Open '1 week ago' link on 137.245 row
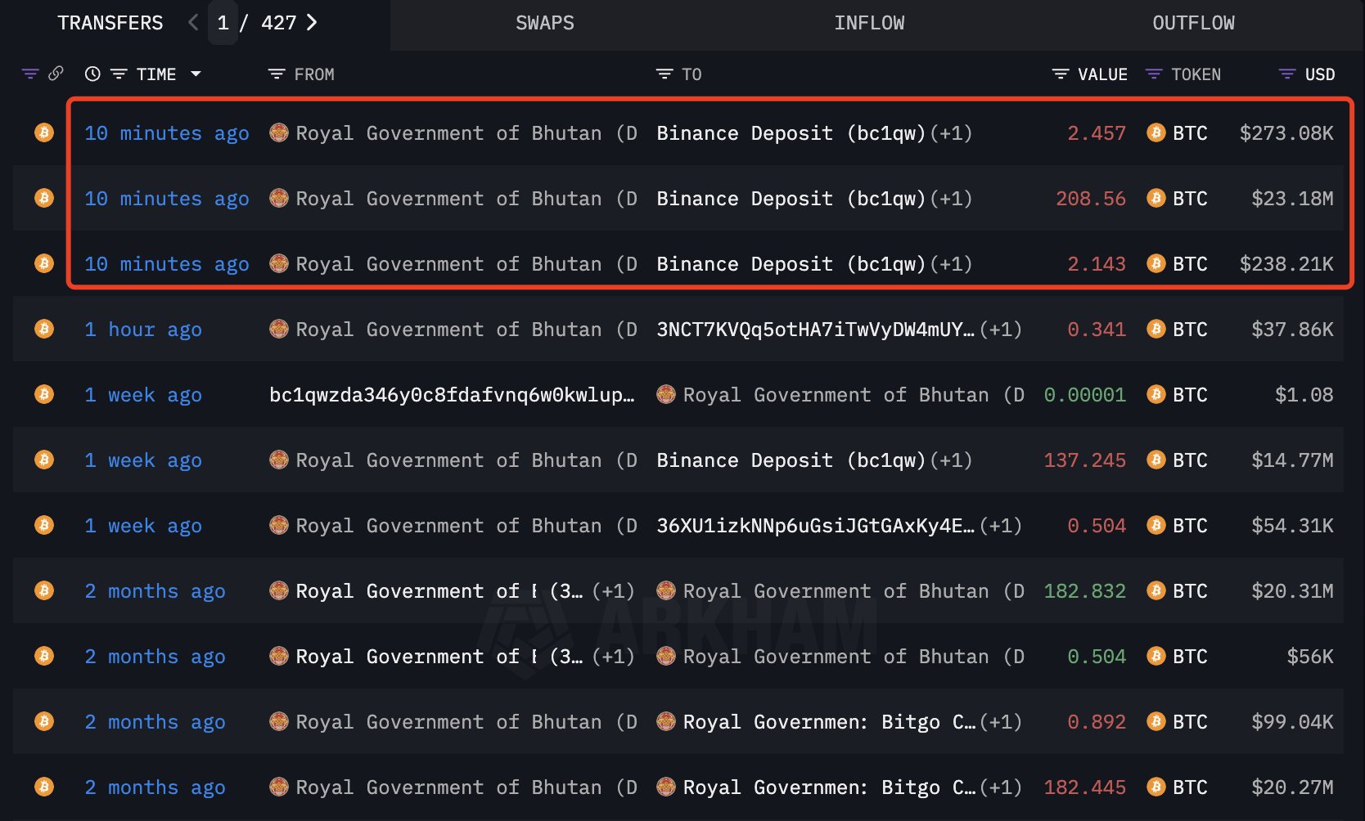Viewport: 1365px width, 821px height. click(143, 460)
